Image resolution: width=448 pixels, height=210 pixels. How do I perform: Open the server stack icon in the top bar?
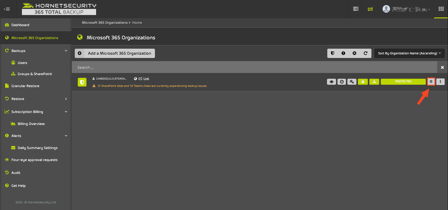point(356,9)
